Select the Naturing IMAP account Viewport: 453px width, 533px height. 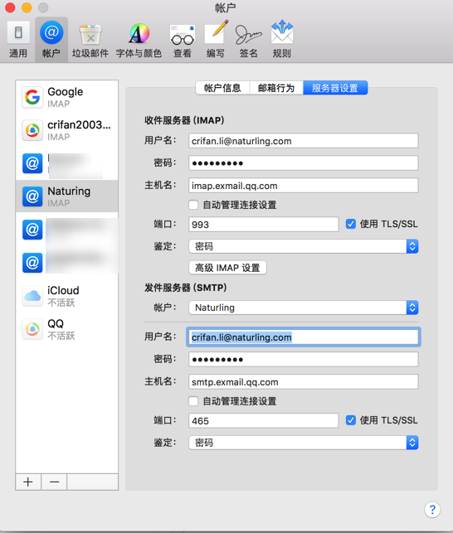coord(66,196)
